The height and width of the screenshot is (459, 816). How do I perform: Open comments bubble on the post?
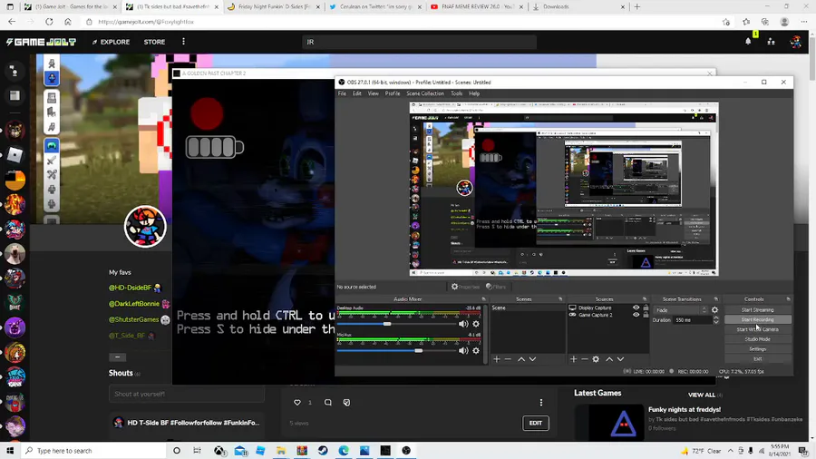pos(328,402)
